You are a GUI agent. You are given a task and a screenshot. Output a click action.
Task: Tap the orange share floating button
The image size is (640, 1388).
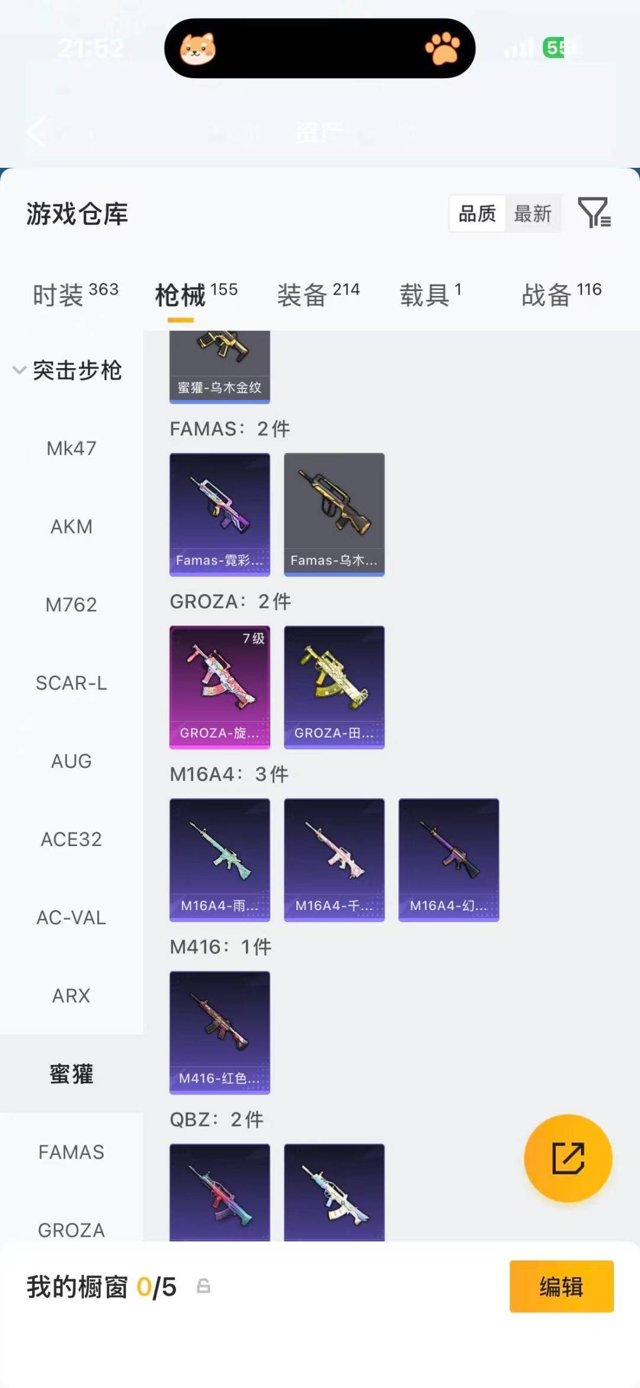(x=568, y=1158)
